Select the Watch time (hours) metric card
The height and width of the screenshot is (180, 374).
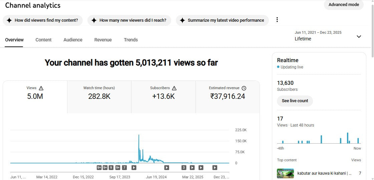point(99,97)
